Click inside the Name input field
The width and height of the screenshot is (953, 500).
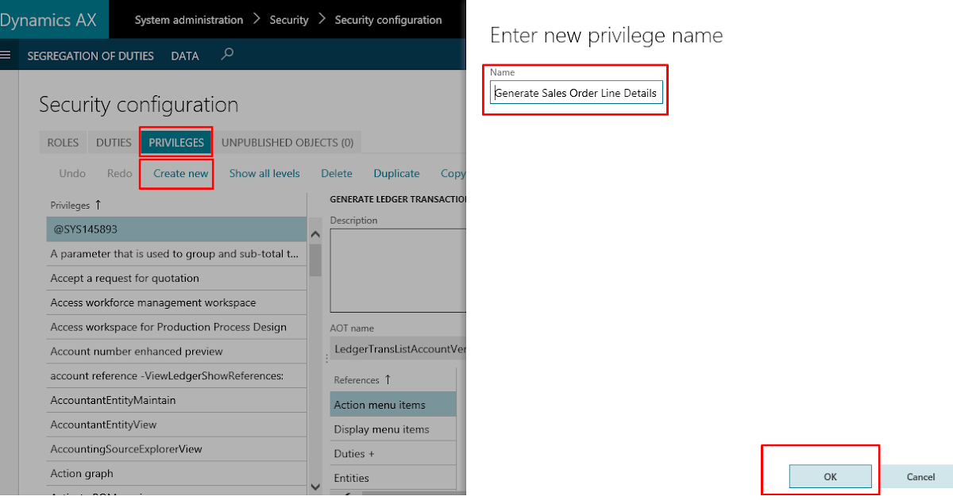pyautogui.click(x=577, y=92)
